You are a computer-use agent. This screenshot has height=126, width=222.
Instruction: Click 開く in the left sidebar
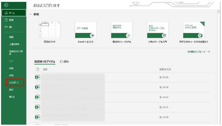pyautogui.click(x=11, y=27)
